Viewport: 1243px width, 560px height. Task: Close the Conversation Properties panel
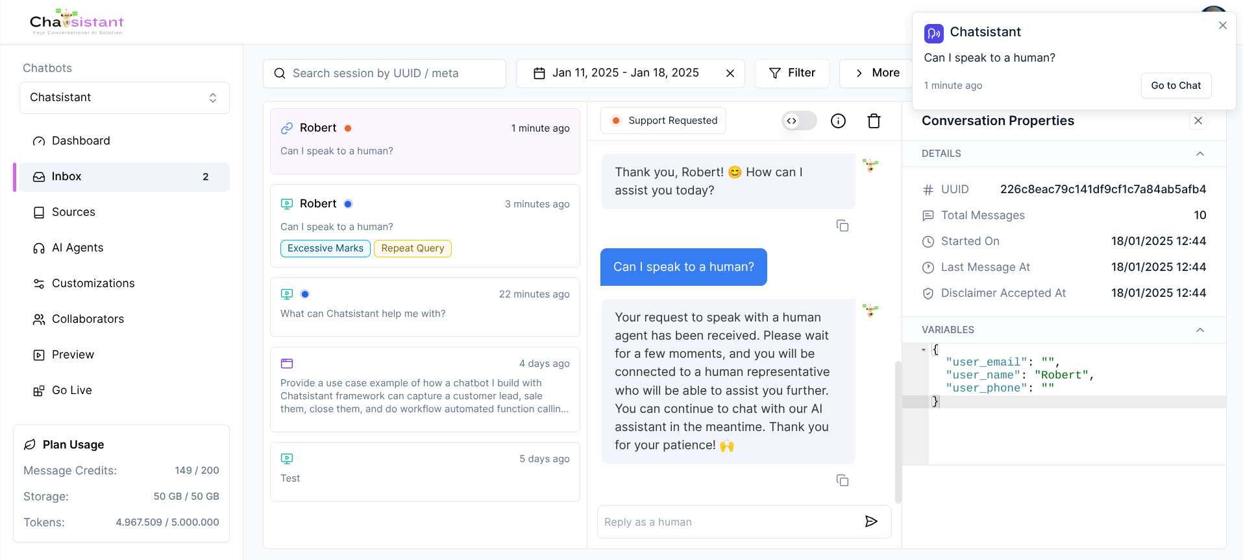point(1198,121)
